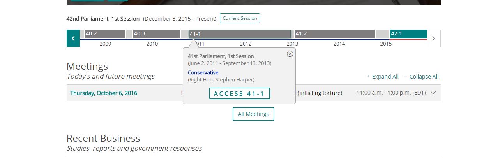This screenshot has height=158, width=498.
Task: Close the 41-1 session popup
Action: pos(290,54)
